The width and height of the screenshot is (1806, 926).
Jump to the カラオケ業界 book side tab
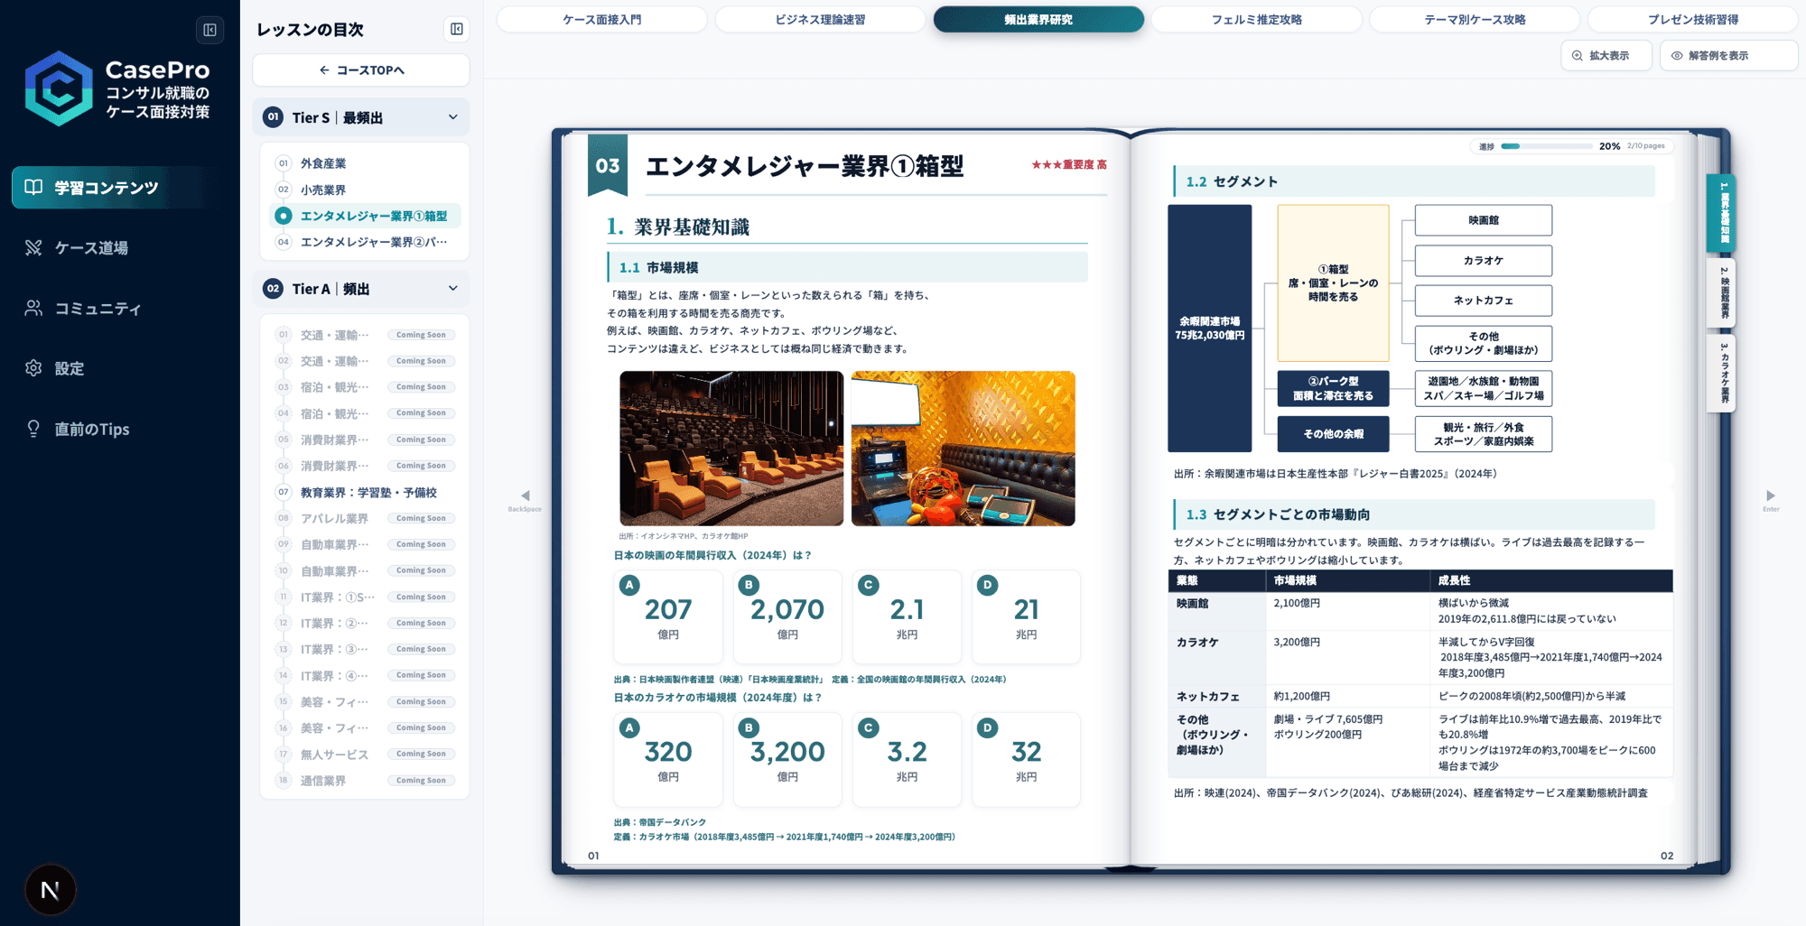[x=1723, y=374]
